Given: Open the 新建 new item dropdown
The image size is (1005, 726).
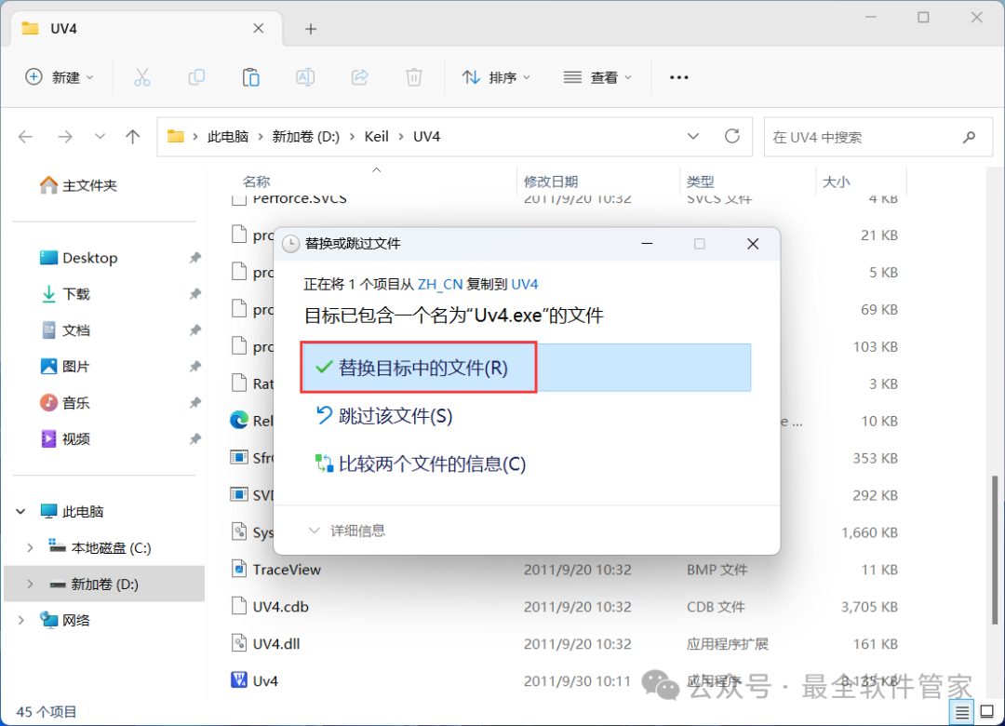Looking at the screenshot, I should 60,77.
